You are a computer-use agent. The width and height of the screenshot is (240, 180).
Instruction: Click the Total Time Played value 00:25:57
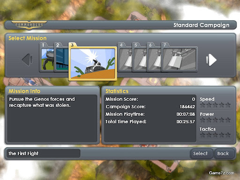click(186, 122)
